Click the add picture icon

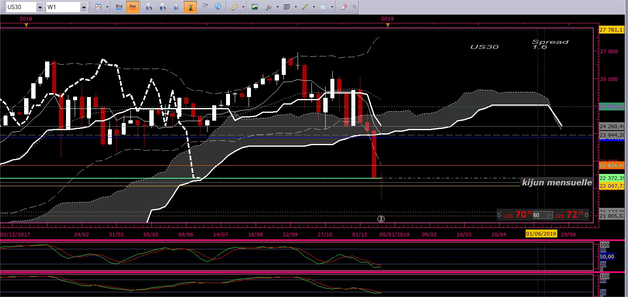tap(255, 7)
